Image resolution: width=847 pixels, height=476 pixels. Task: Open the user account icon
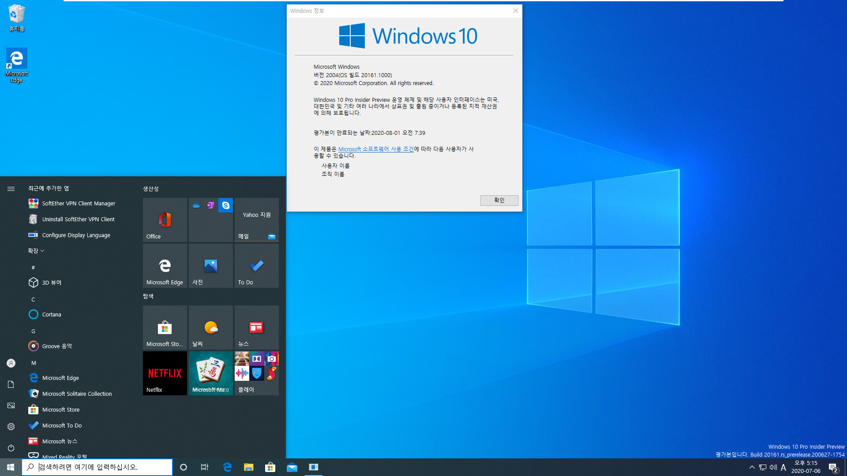[11, 363]
